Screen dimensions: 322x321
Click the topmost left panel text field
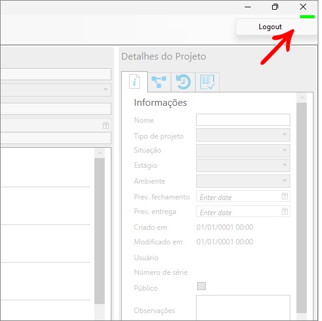click(x=56, y=74)
